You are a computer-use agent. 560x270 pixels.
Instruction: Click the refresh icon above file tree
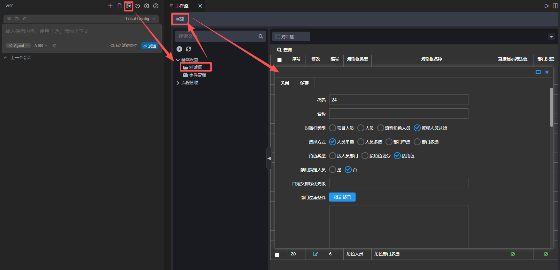[188, 49]
